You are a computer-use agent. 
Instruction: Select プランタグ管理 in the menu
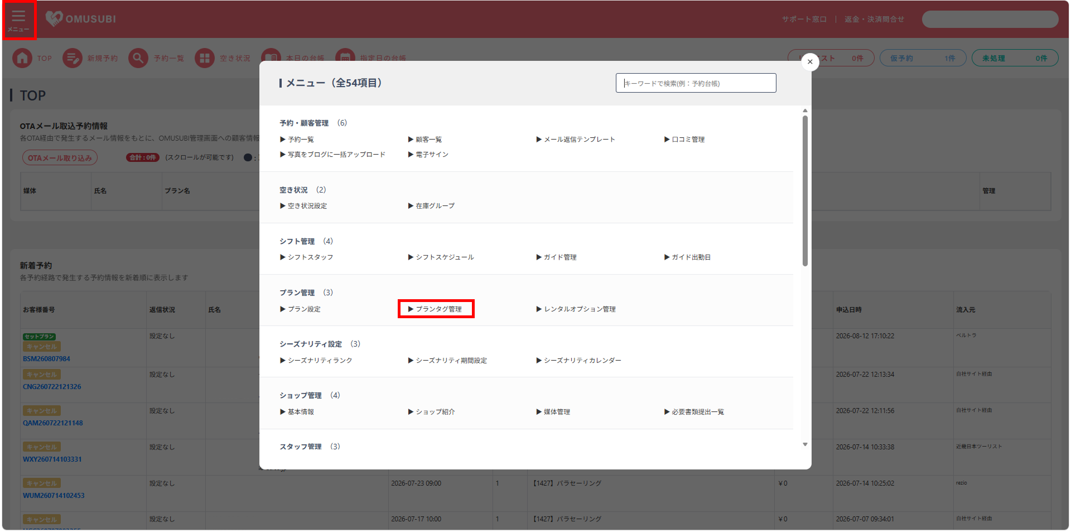click(x=435, y=309)
